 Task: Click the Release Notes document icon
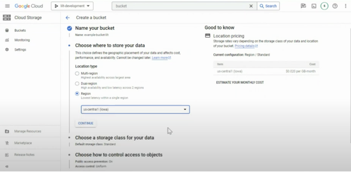pos(7,155)
